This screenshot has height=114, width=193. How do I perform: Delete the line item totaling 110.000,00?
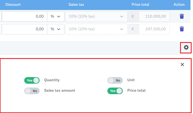(181, 17)
